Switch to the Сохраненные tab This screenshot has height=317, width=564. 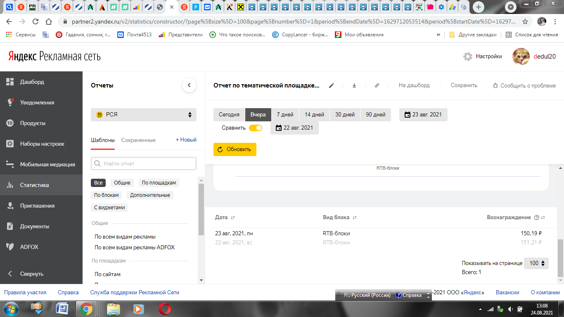point(138,140)
